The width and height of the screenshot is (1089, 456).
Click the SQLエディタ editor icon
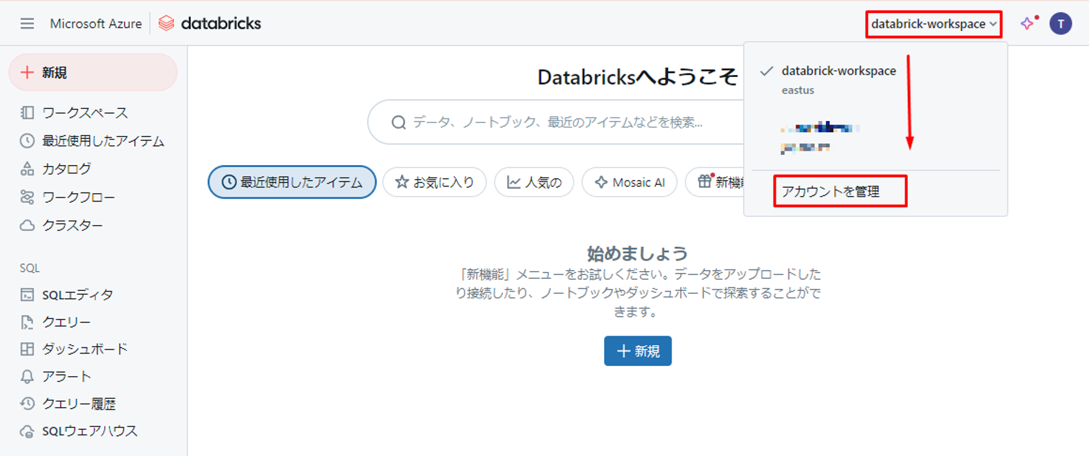(x=27, y=295)
